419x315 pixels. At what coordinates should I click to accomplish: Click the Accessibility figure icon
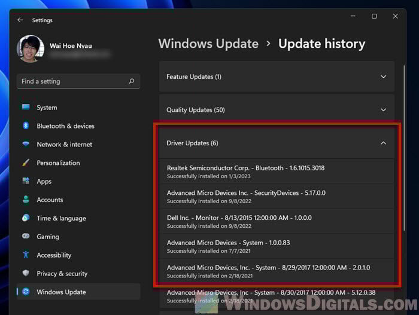[26, 255]
